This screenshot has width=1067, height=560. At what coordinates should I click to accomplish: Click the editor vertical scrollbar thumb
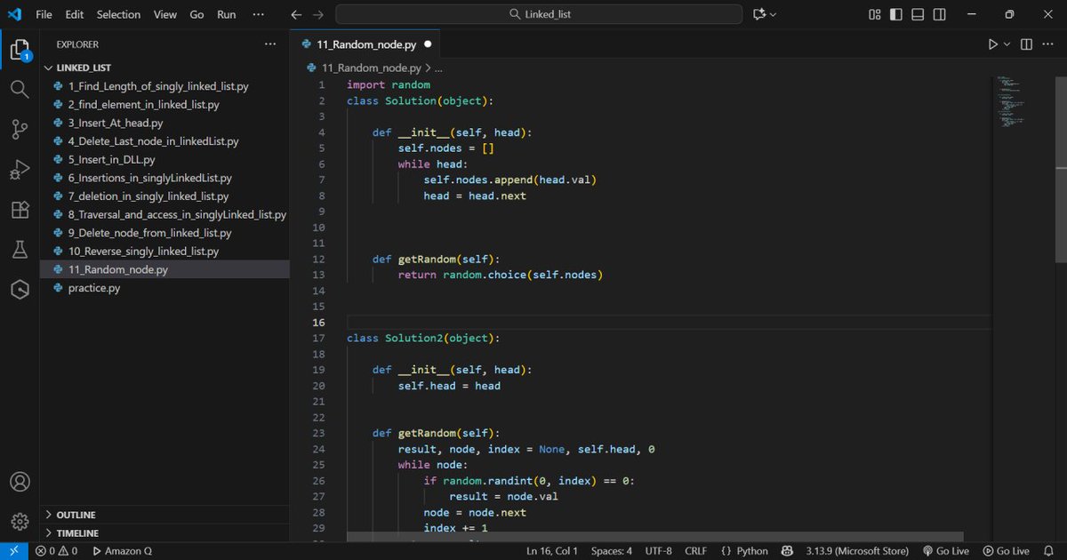pyautogui.click(x=1060, y=169)
